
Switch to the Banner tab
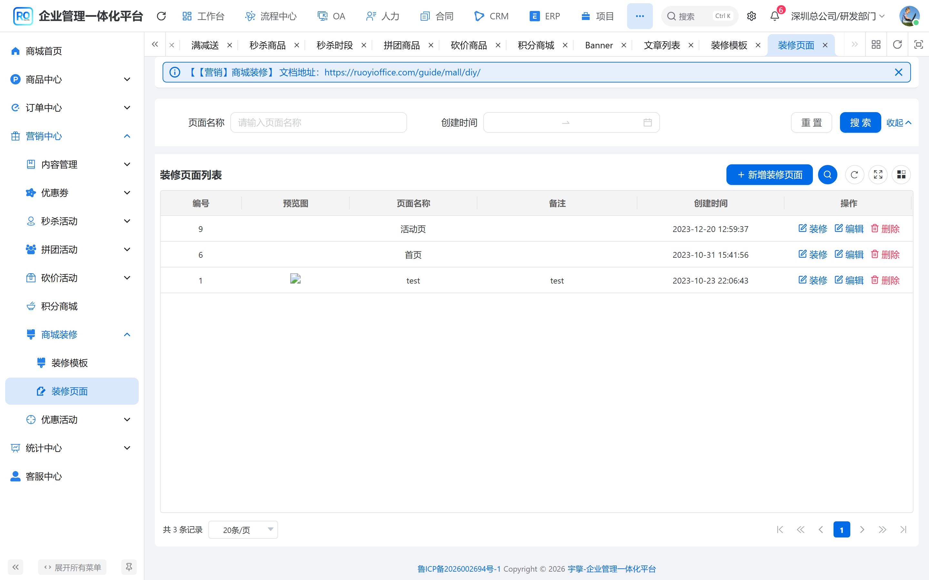(x=598, y=45)
